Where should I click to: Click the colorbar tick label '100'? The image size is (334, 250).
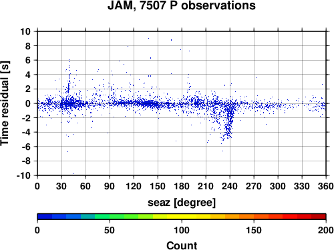[182, 230]
